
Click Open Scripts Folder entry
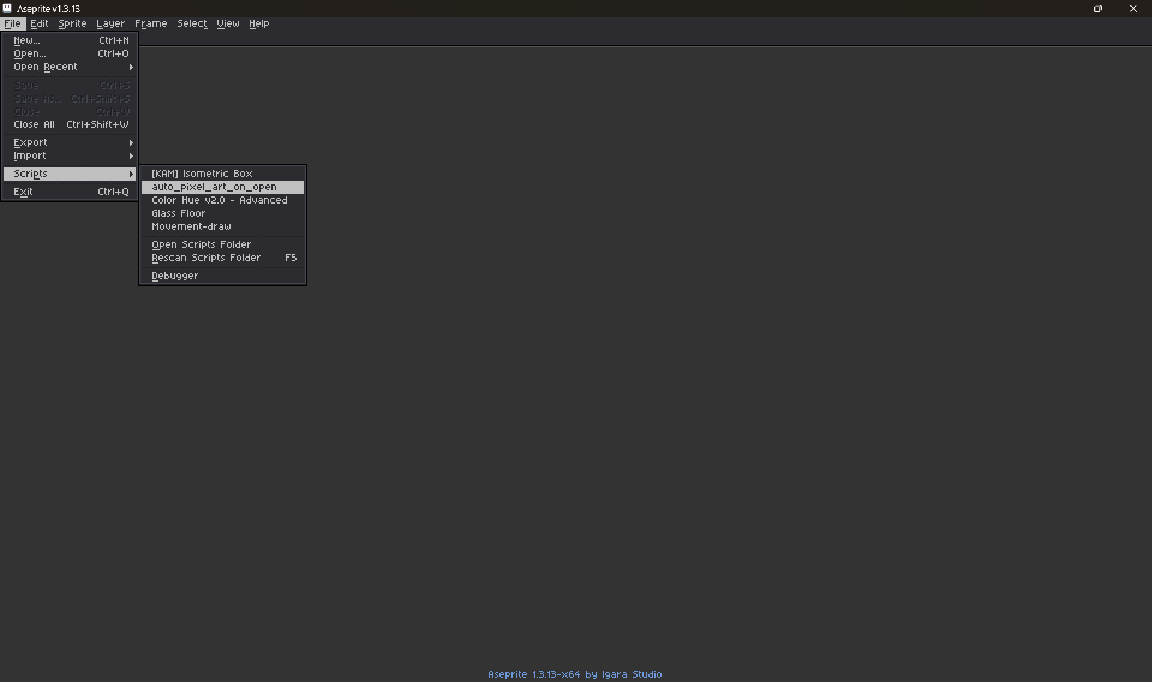click(x=223, y=244)
